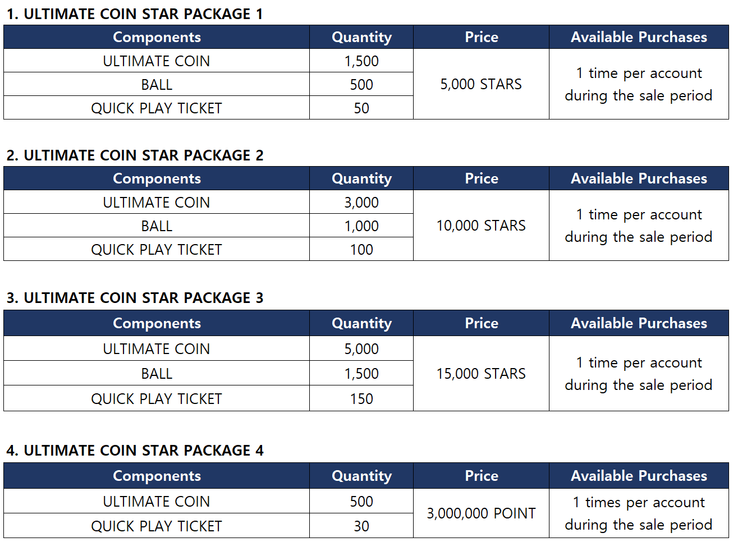Click the 15,000 STARS price cell
Viewport: 733px width, 542px height.
point(481,374)
